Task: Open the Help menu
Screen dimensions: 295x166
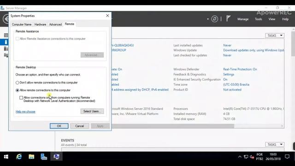Action: [285, 19]
